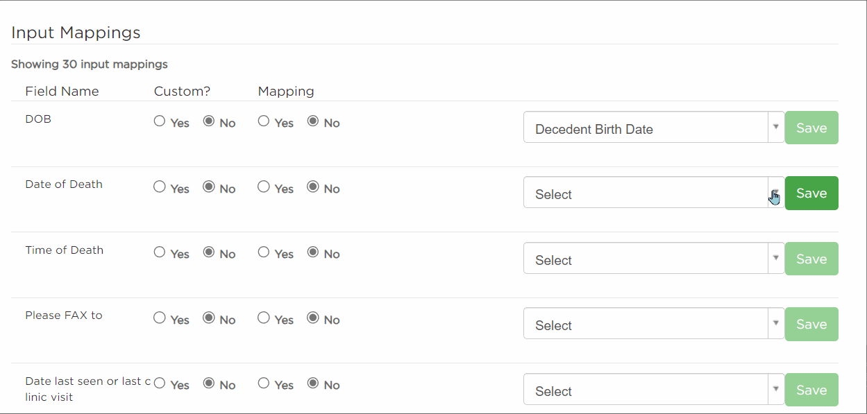Click the Time of Death field name link
Screen dimensions: 867x414
click(x=64, y=250)
